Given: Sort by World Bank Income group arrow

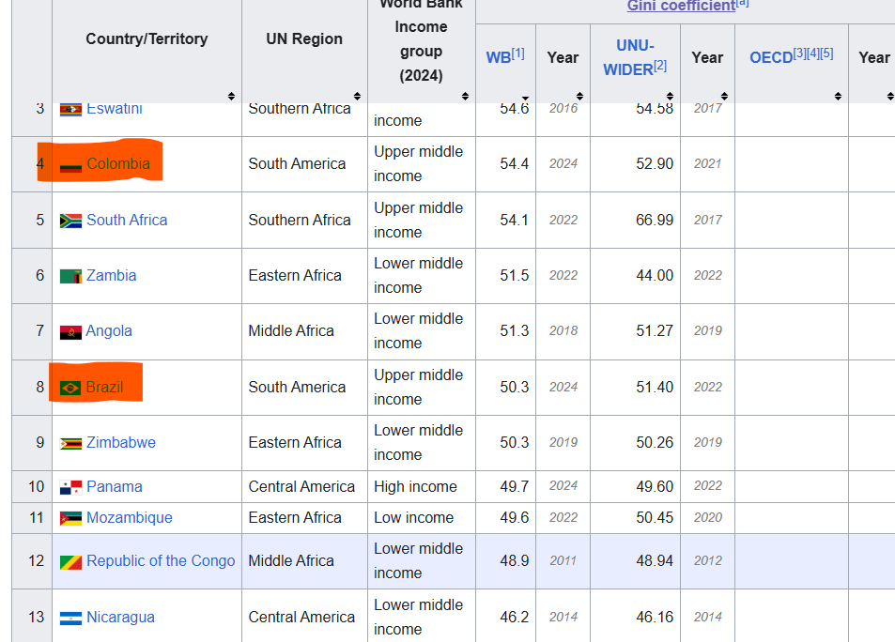Looking at the screenshot, I should pyautogui.click(x=465, y=96).
